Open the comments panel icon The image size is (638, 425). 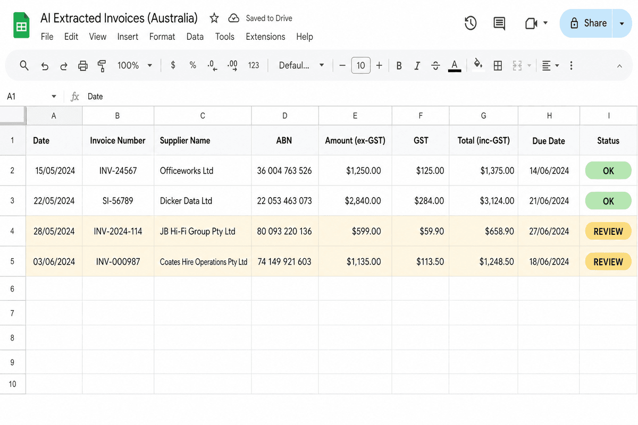[x=499, y=23]
